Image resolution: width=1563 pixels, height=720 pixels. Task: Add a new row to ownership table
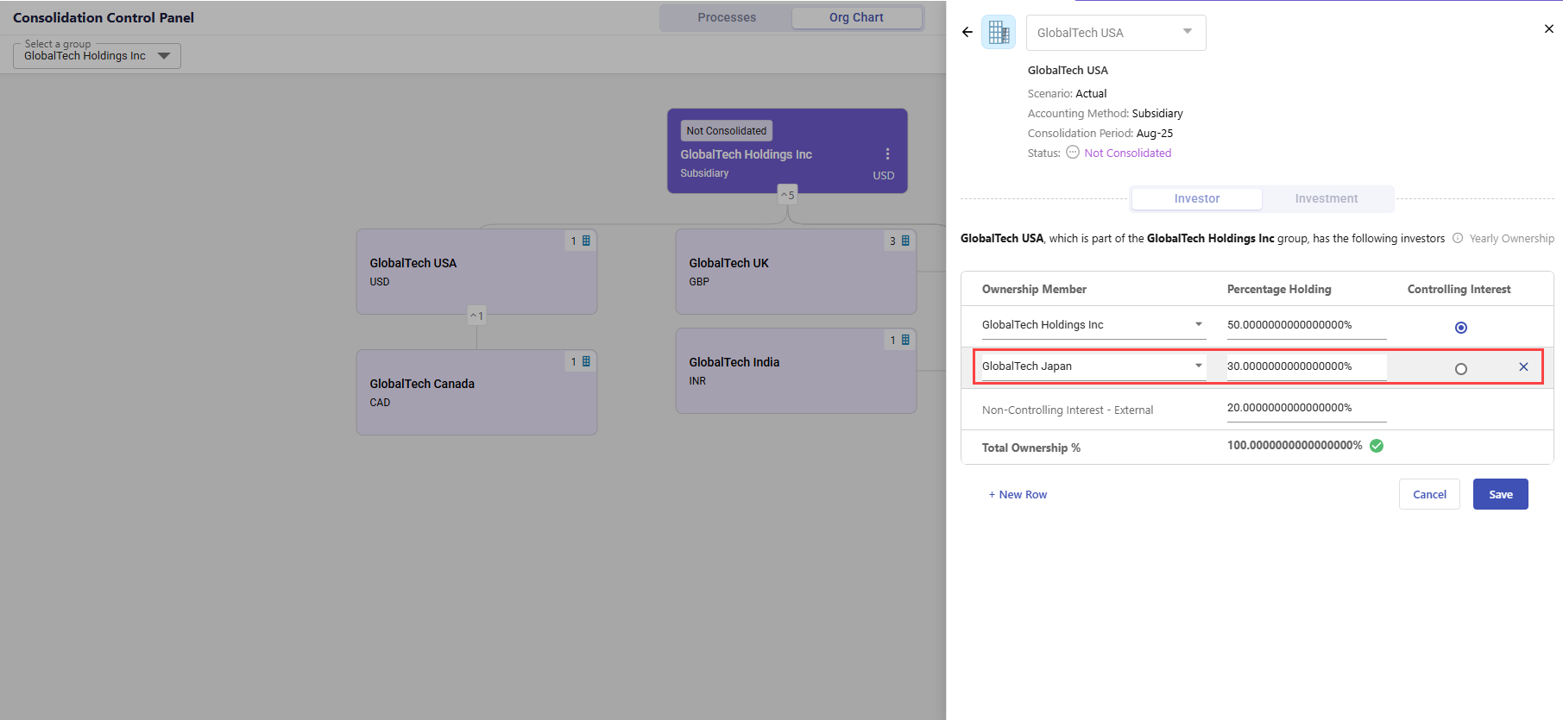pos(1018,494)
